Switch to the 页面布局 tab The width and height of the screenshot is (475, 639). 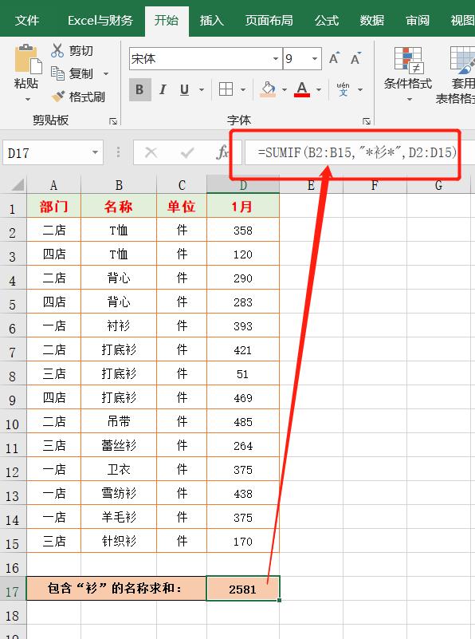click(x=269, y=20)
